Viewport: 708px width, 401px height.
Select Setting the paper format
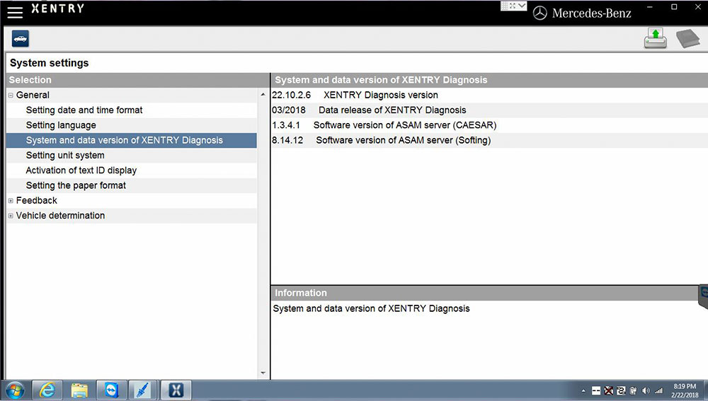point(132,185)
